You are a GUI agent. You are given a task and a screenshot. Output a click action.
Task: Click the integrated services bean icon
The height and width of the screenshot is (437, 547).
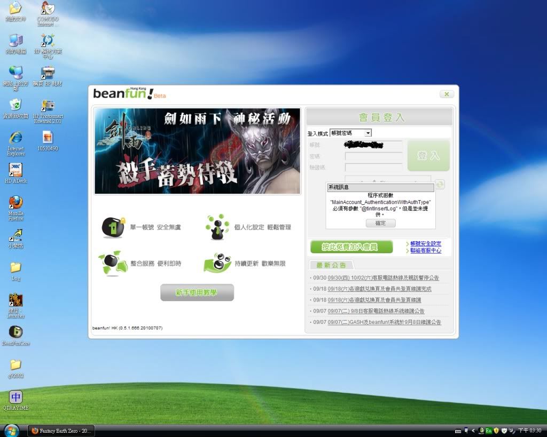coord(113,263)
